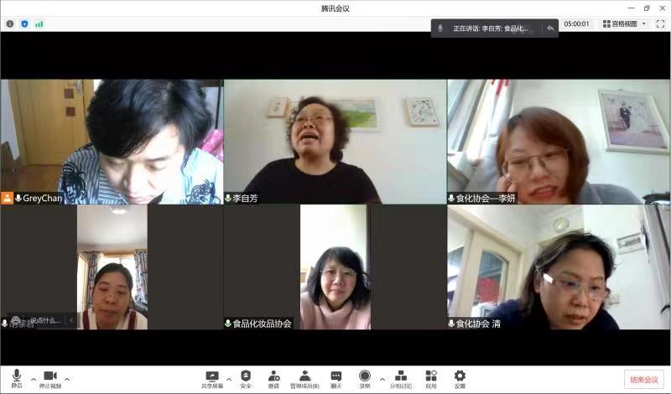
Task: Expand recording options arrow beside 录制
Action: coord(382,378)
